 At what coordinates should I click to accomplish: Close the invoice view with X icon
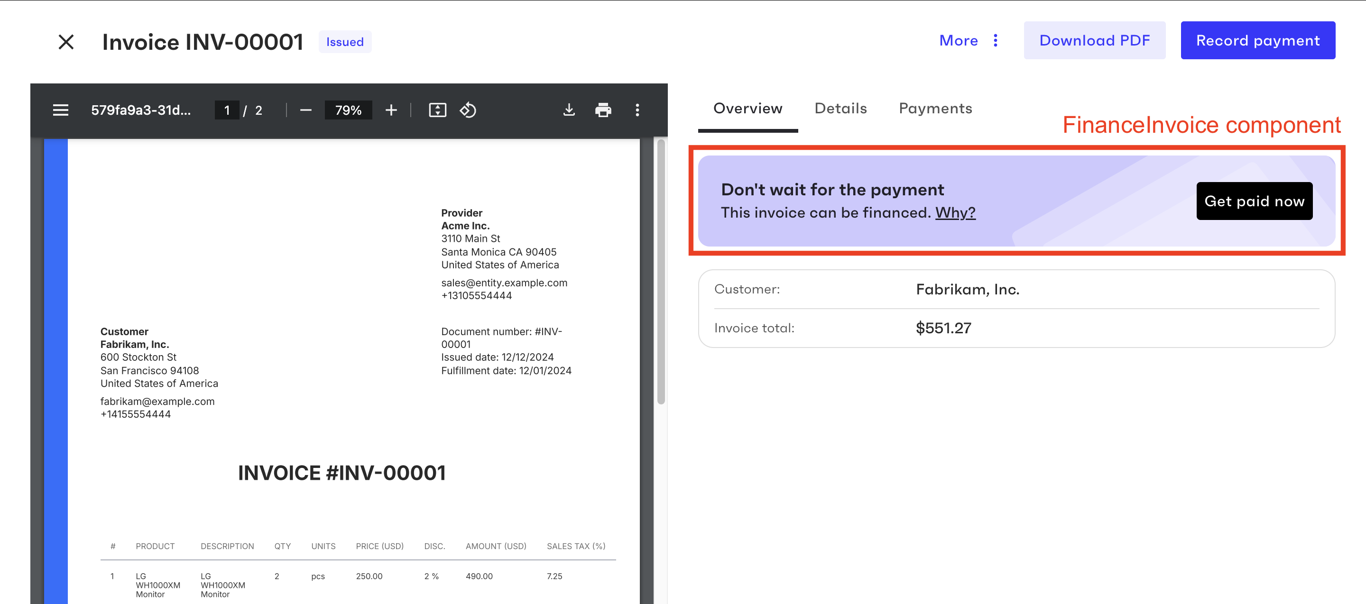click(x=66, y=41)
